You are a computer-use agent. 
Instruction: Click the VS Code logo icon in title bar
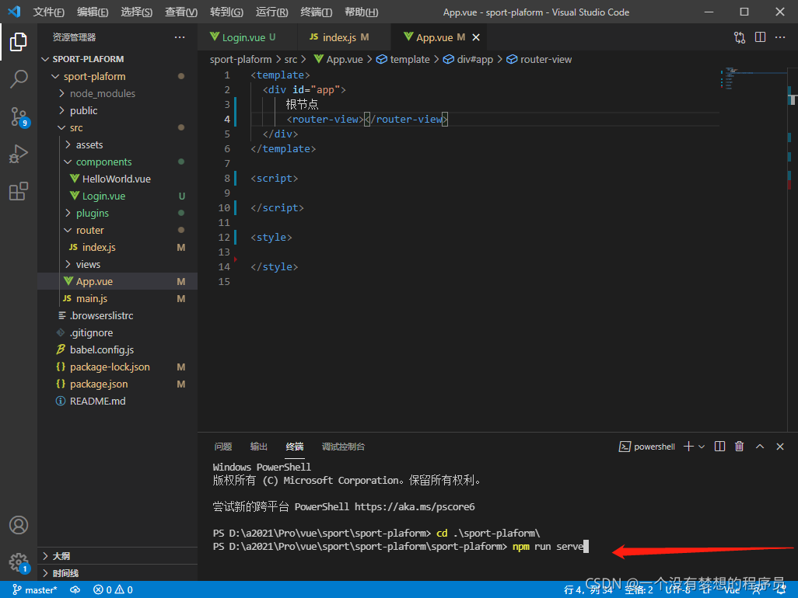pos(14,11)
